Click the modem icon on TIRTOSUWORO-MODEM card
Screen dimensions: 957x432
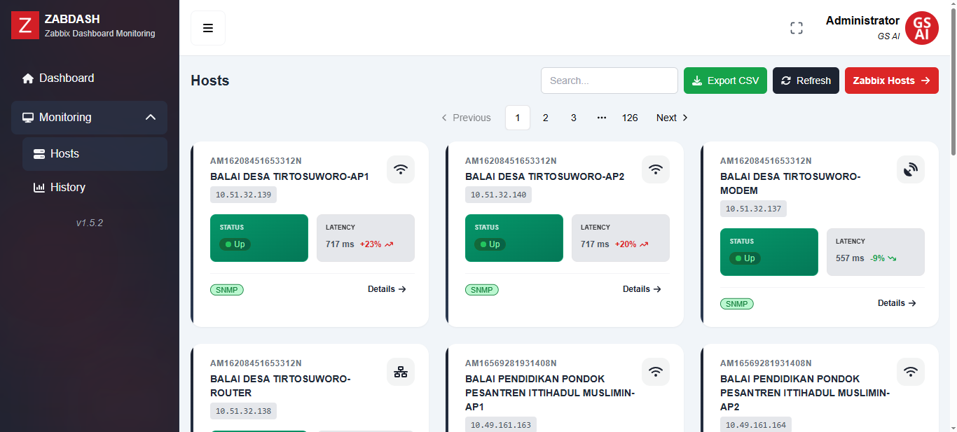click(x=910, y=169)
